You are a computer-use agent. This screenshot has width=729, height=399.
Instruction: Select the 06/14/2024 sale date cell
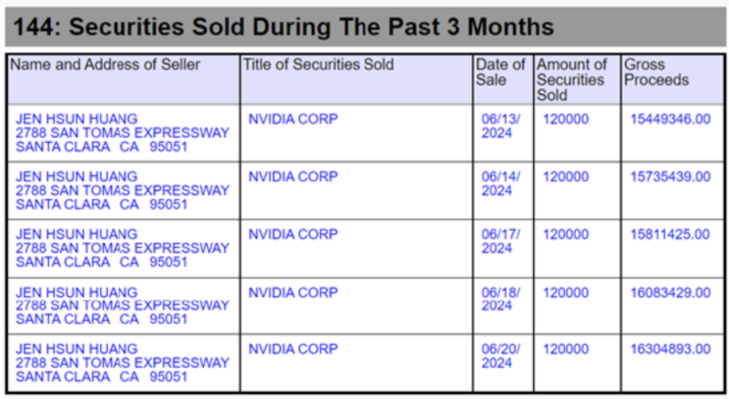pyautogui.click(x=500, y=183)
